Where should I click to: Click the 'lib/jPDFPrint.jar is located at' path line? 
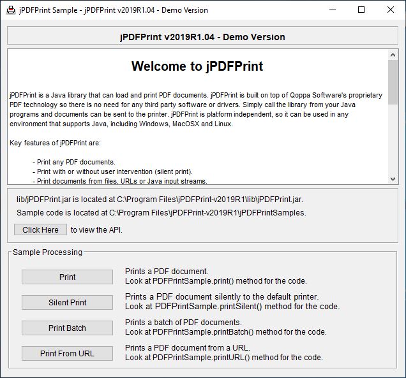[160, 200]
